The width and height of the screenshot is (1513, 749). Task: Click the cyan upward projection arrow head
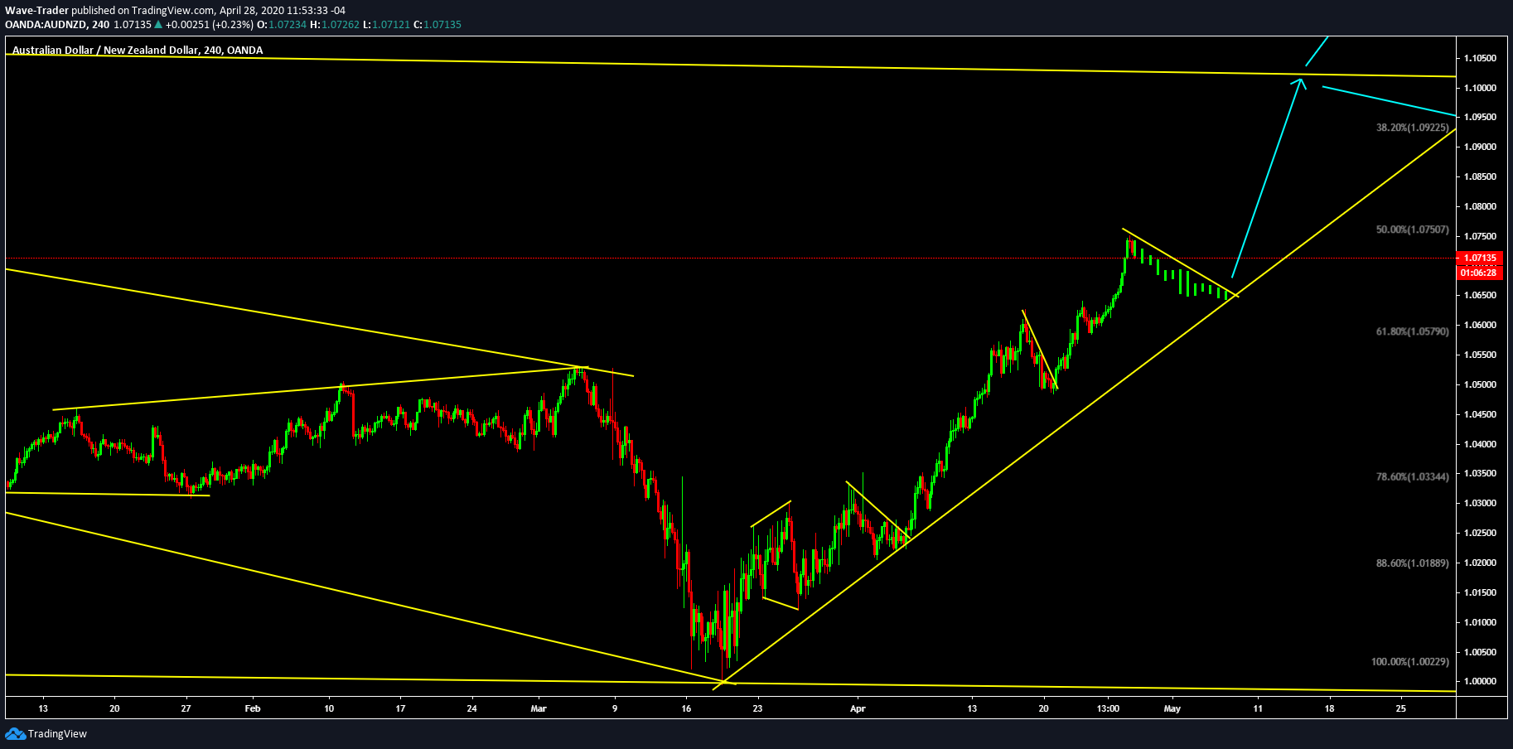pos(1300,83)
